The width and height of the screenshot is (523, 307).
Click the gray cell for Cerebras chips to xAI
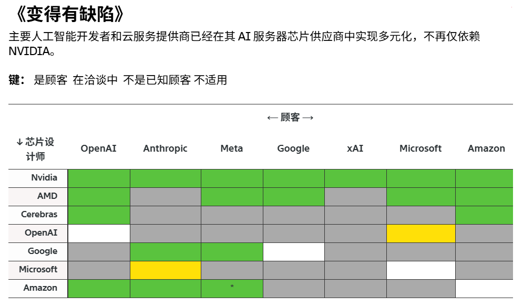pos(355,215)
